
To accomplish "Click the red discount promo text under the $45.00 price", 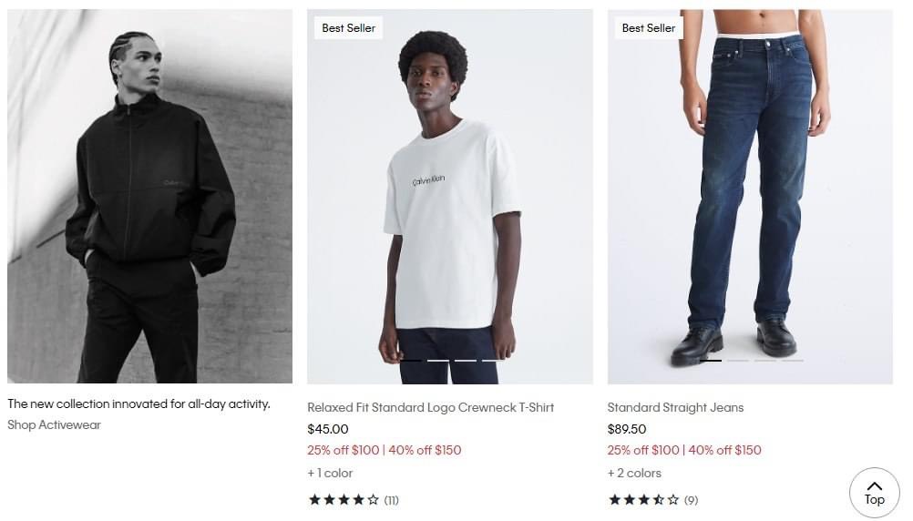I will click(x=384, y=450).
